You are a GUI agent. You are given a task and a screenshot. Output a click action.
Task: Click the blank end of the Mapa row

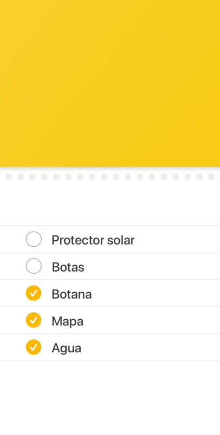click(x=152, y=320)
